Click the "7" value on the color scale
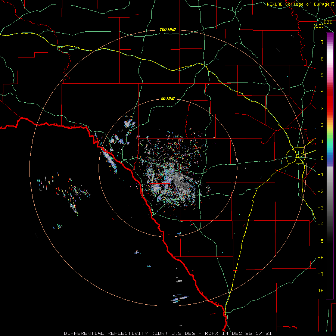336x336 pixels. point(322,42)
